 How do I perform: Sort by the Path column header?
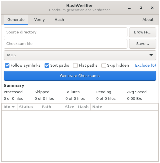(49, 107)
